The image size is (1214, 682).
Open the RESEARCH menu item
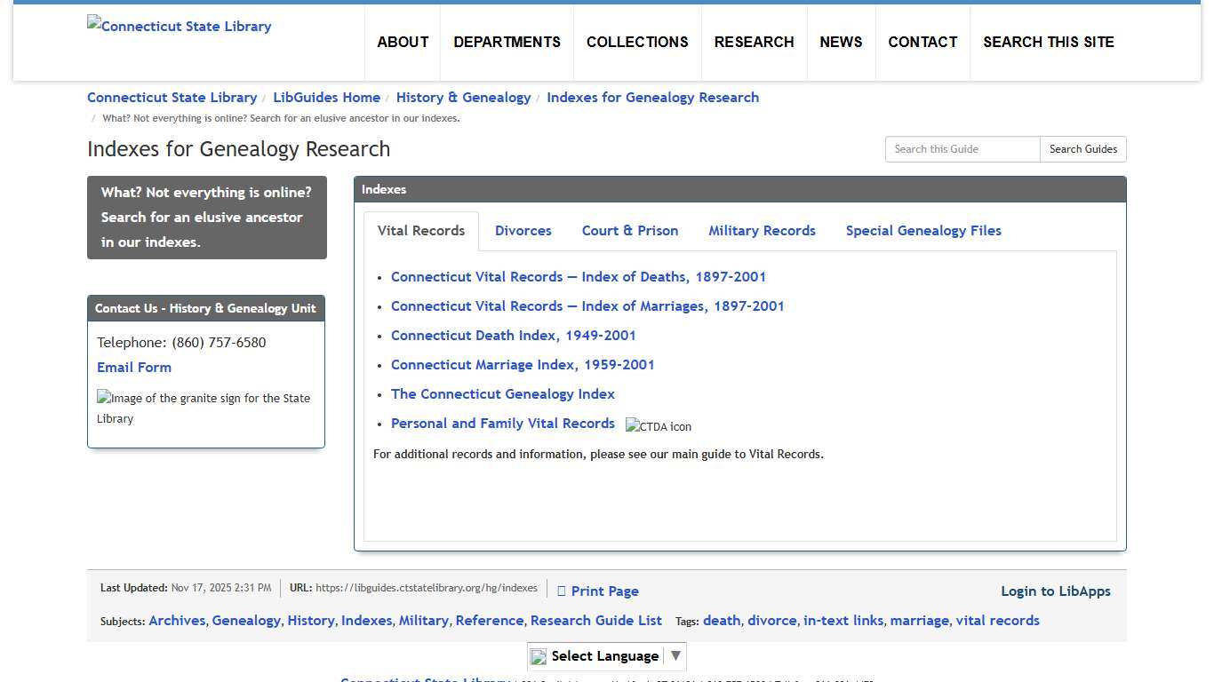click(x=754, y=42)
